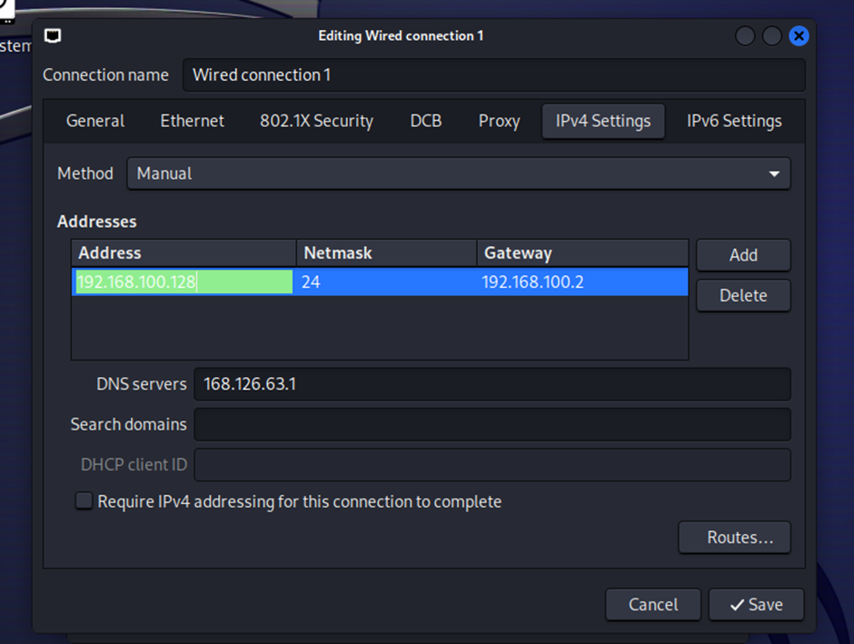Switch to IPv6 Settings tab

734,121
